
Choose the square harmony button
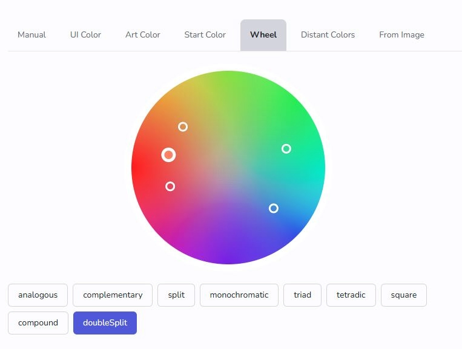pos(404,295)
